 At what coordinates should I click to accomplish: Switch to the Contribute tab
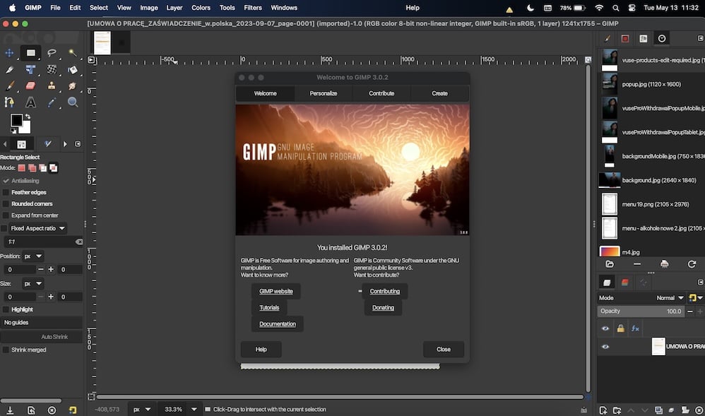(381, 93)
